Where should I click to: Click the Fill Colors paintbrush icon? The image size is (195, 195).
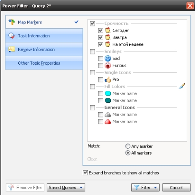182,86
